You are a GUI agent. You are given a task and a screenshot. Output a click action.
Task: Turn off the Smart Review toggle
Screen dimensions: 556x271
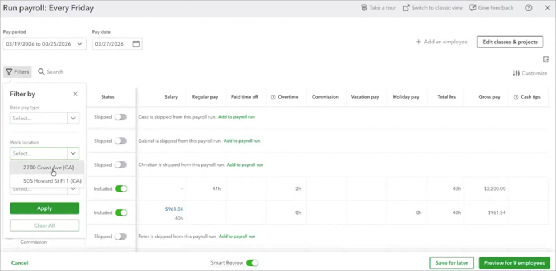(x=252, y=263)
